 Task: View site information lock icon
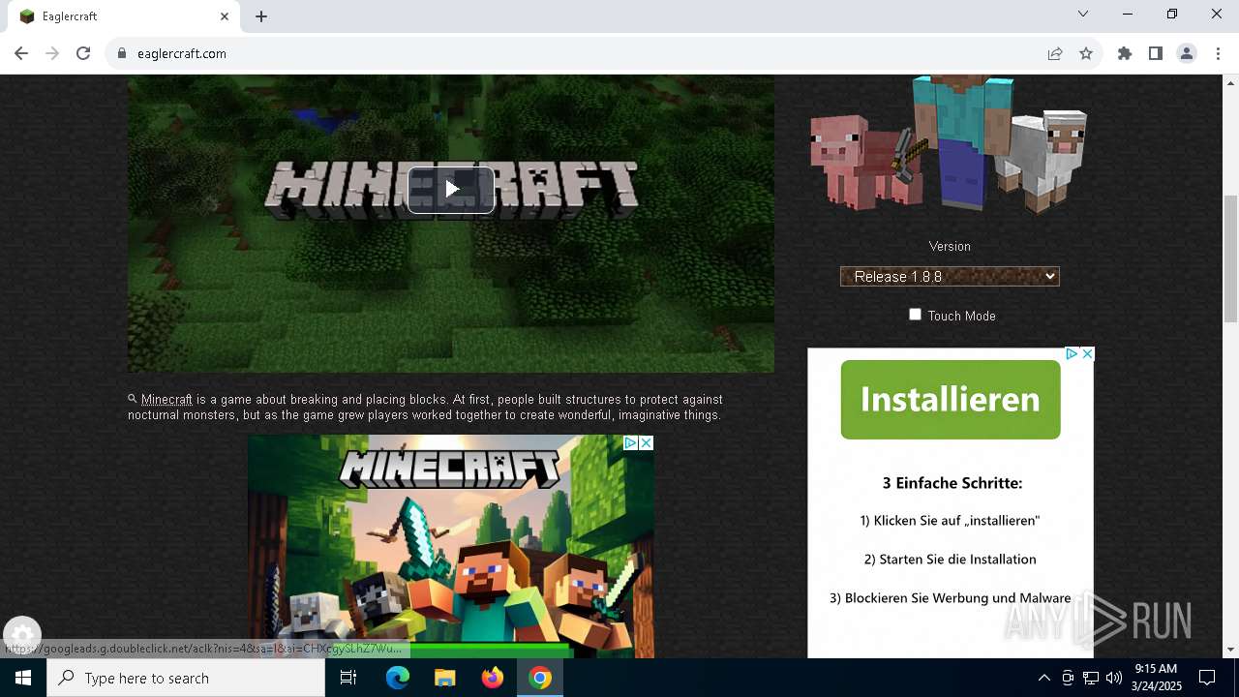click(122, 53)
